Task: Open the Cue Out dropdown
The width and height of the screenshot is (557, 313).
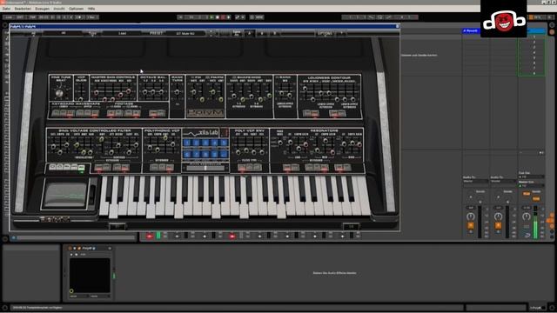Action: (532, 176)
